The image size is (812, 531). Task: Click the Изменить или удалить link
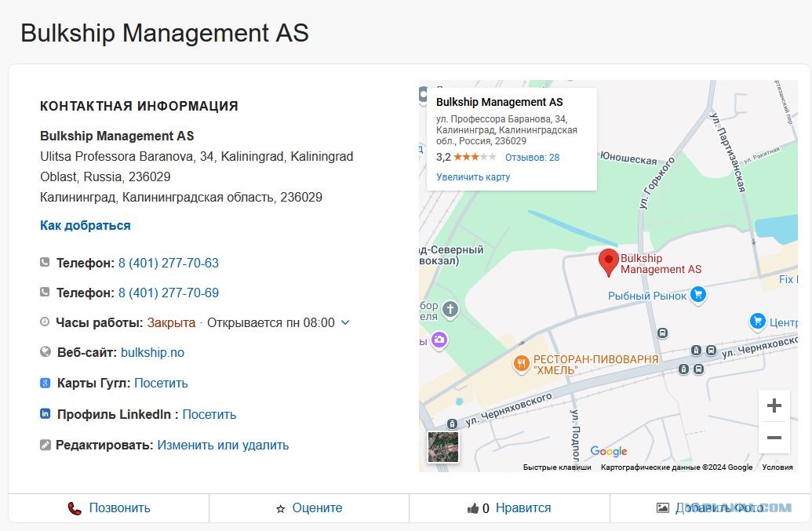[x=223, y=445]
